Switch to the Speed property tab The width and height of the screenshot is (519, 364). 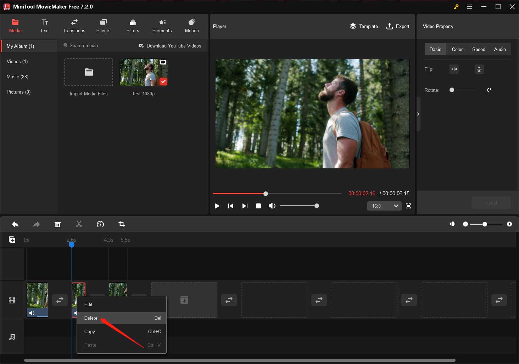tap(479, 49)
